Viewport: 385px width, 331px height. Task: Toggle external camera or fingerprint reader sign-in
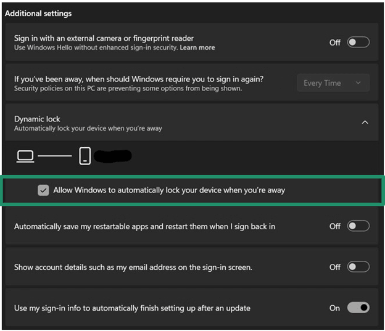pyautogui.click(x=358, y=42)
